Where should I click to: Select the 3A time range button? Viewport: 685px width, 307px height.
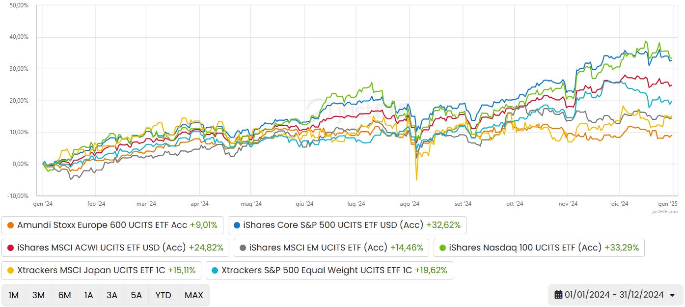(112, 295)
